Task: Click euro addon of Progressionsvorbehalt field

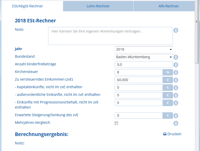Action: point(168,103)
